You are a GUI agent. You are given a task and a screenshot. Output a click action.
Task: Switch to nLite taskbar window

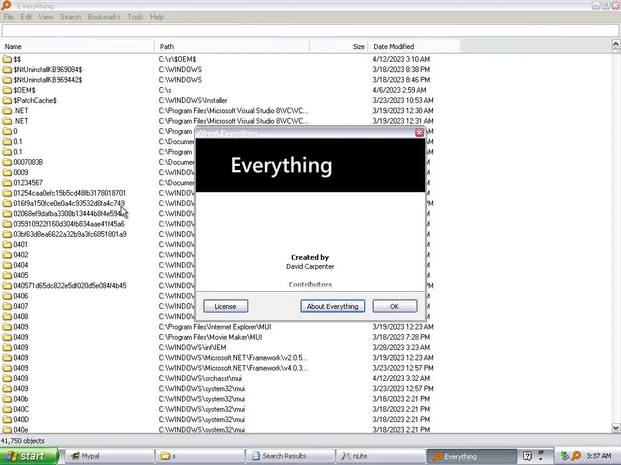coord(380,456)
